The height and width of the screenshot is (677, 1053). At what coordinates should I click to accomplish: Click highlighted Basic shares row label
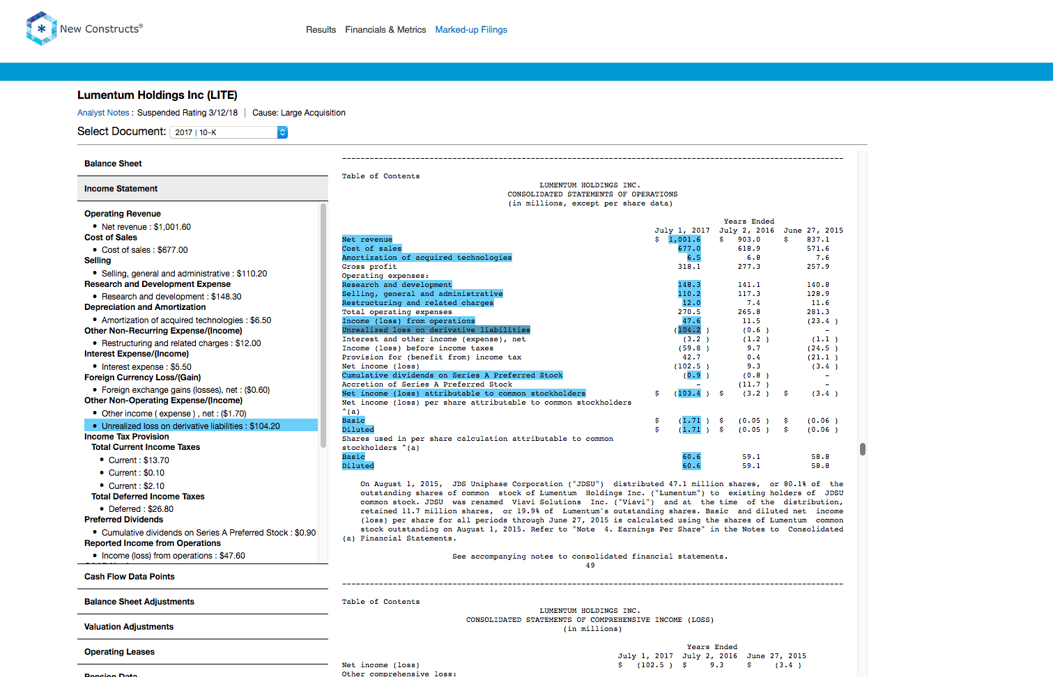point(353,457)
